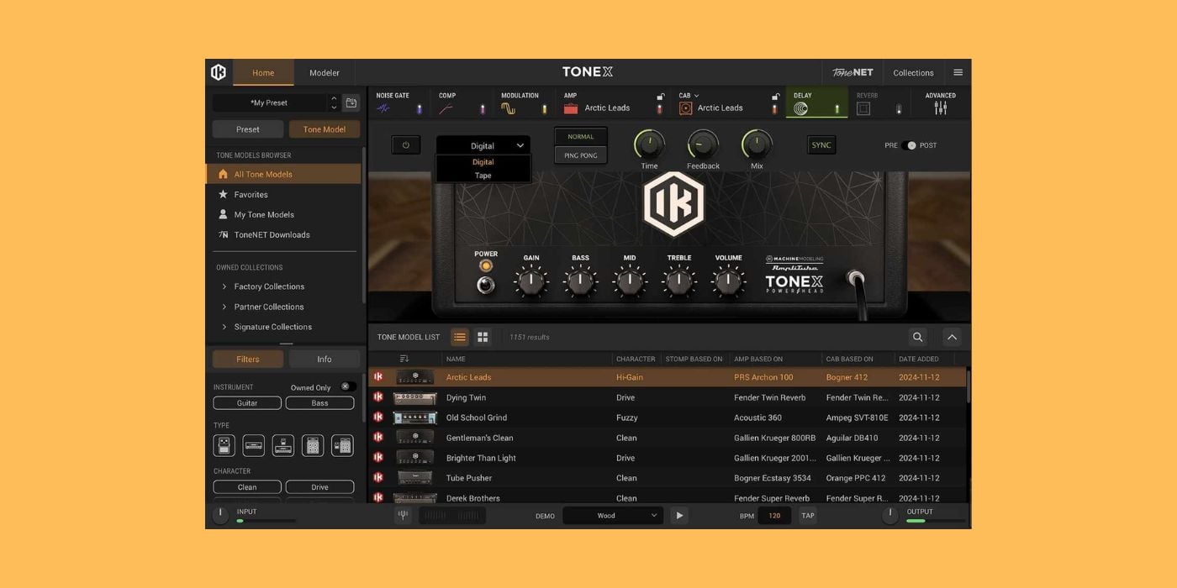Open the Info tab

(x=324, y=359)
